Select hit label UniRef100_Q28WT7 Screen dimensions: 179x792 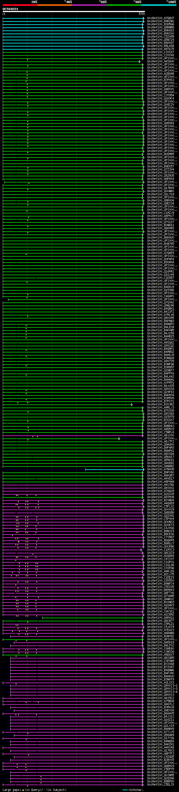coord(161,371)
